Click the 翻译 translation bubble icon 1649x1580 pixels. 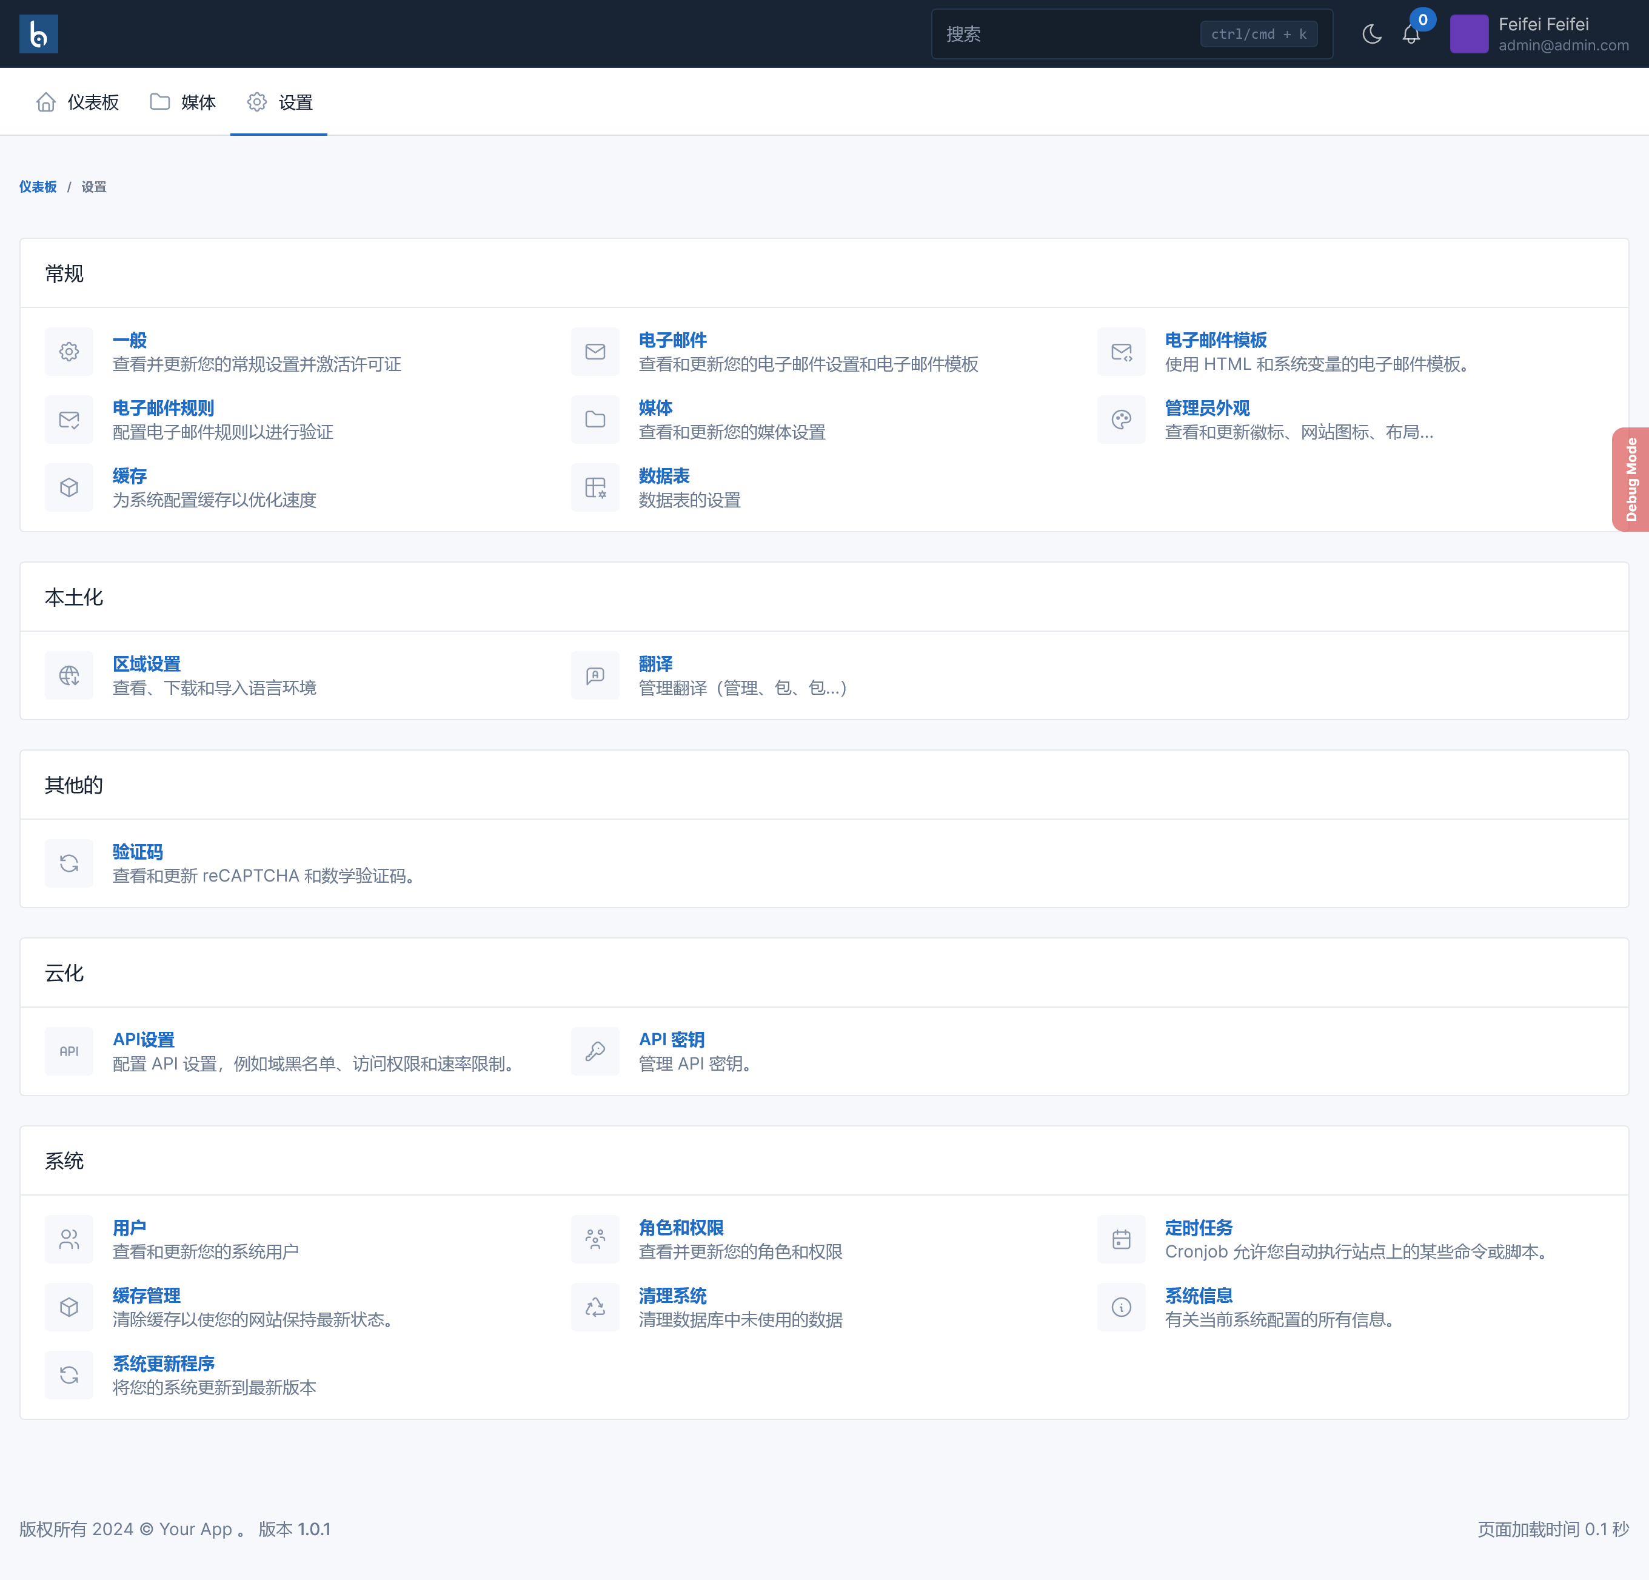(595, 675)
